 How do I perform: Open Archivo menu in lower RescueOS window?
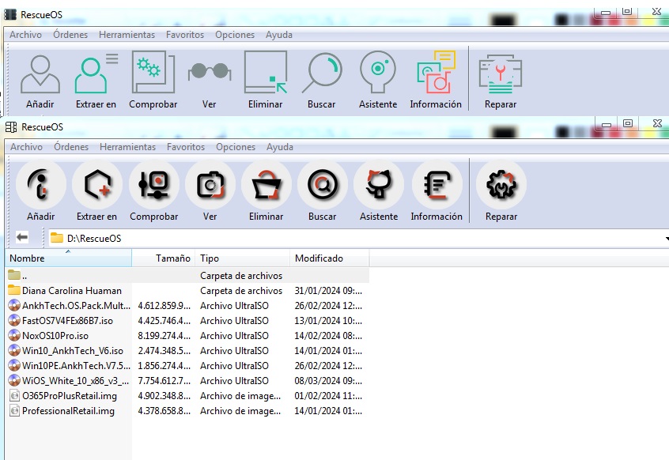click(x=26, y=147)
